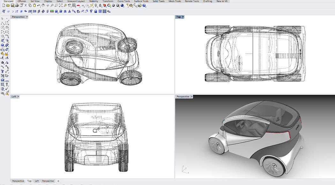
Task: Open the Edit Layers panel
Action: (x=104, y=6)
